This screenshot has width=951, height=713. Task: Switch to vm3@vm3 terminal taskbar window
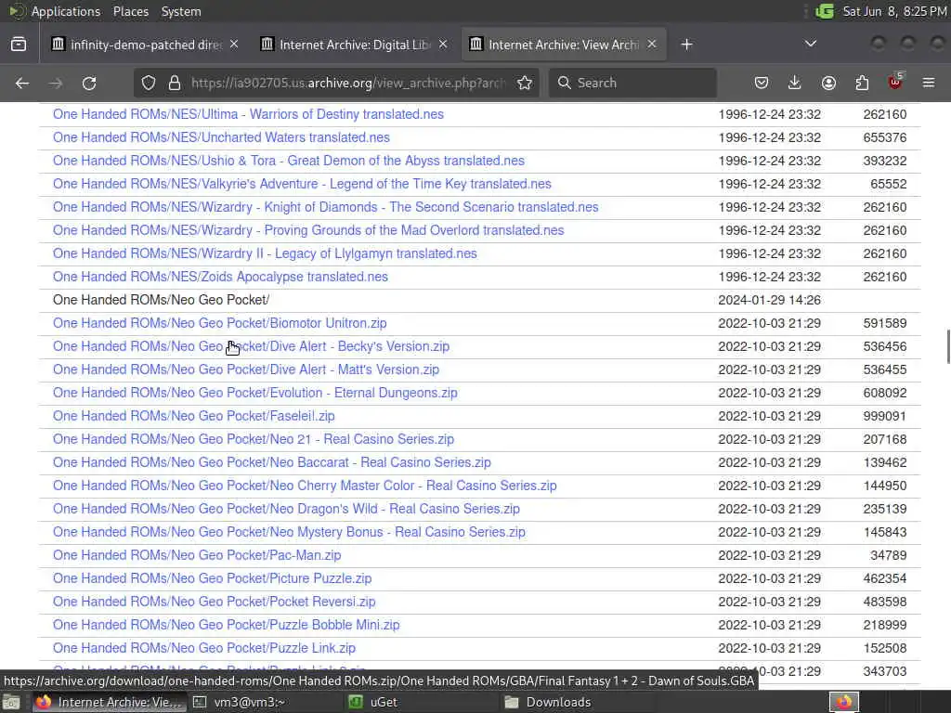239,702
